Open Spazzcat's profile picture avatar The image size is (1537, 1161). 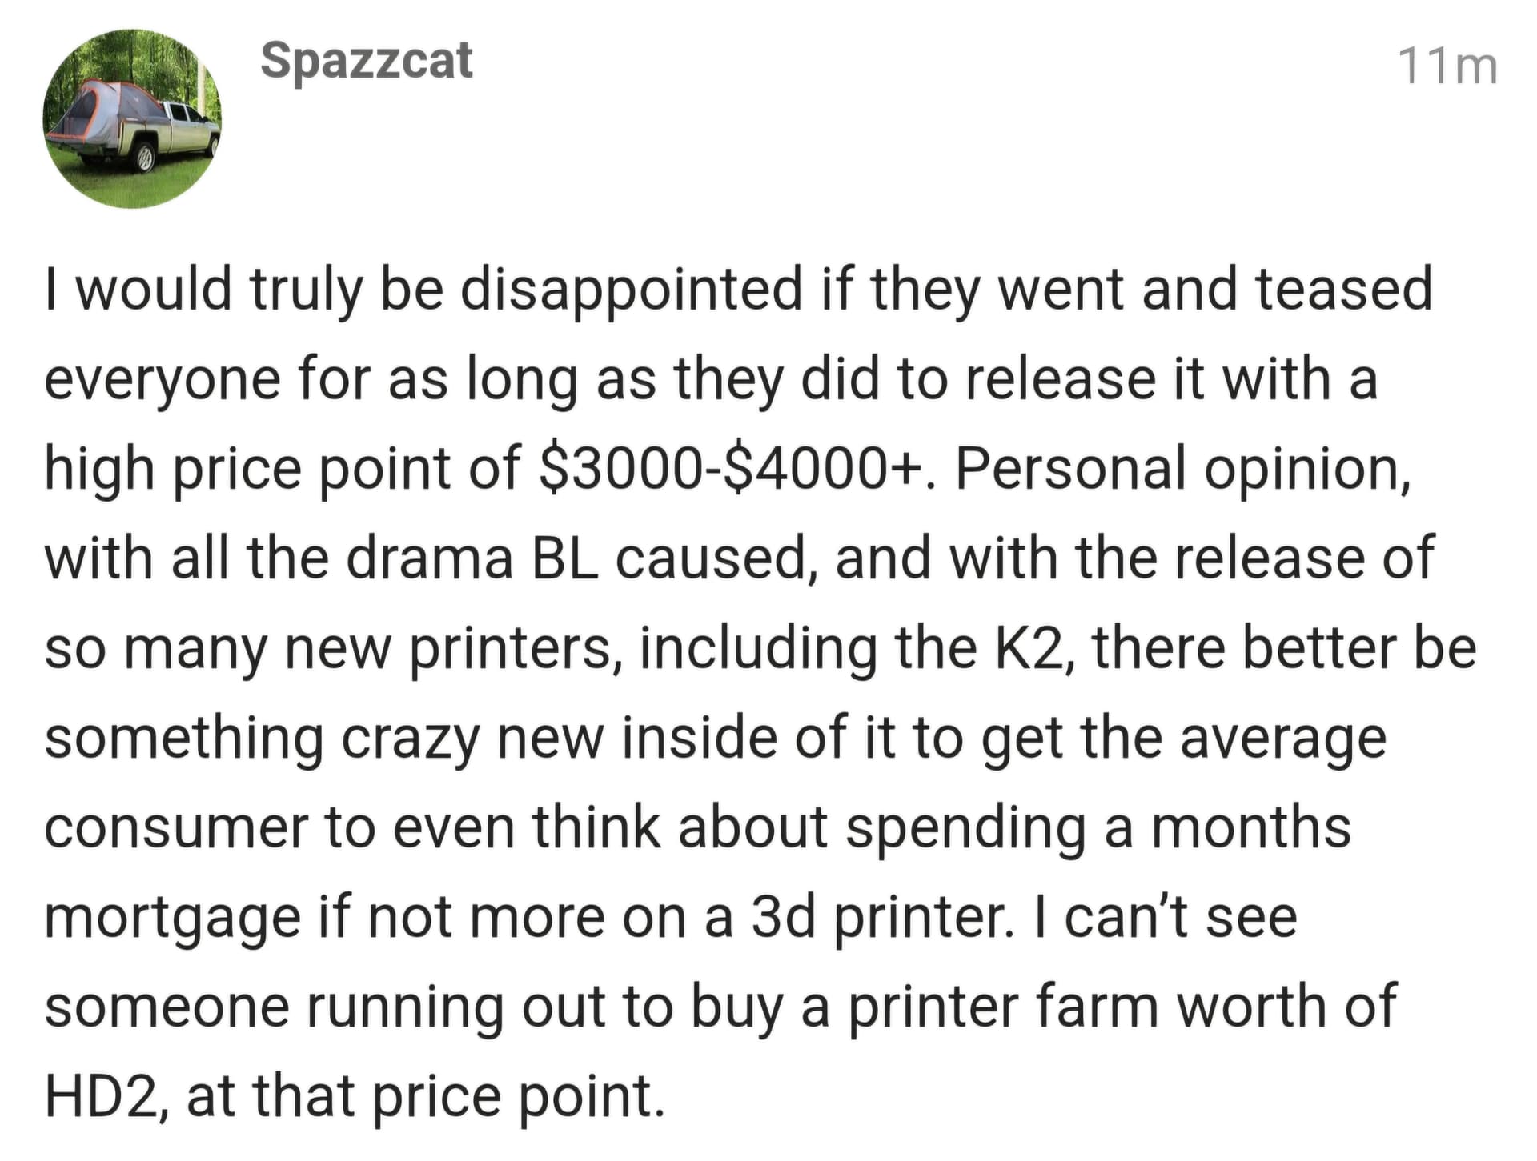coord(132,119)
